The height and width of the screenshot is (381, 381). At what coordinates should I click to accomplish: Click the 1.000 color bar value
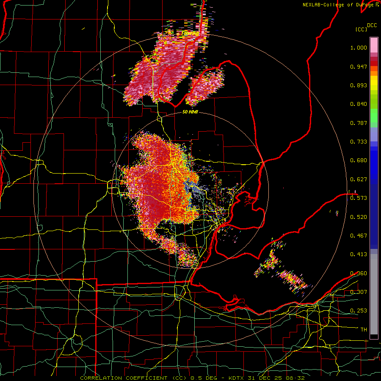coord(359,47)
